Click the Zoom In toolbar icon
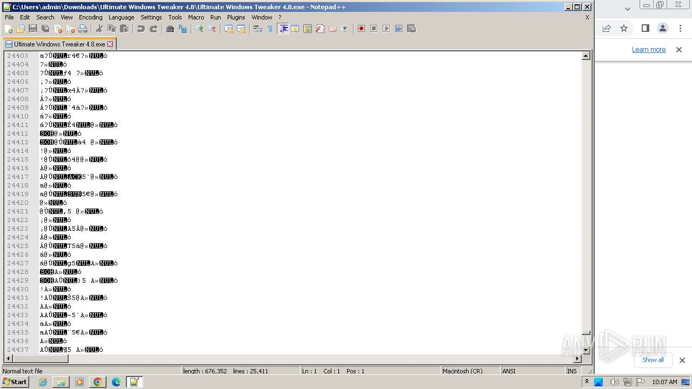 click(x=199, y=29)
